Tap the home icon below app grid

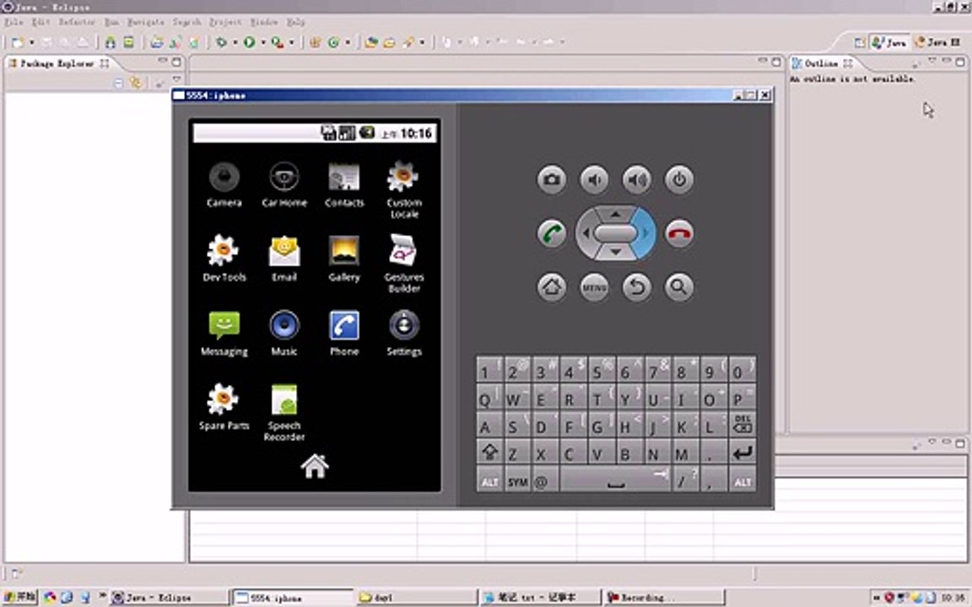[314, 465]
